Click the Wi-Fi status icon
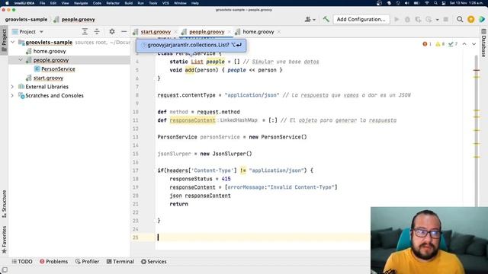This screenshot has width=488, height=274. point(427,3)
